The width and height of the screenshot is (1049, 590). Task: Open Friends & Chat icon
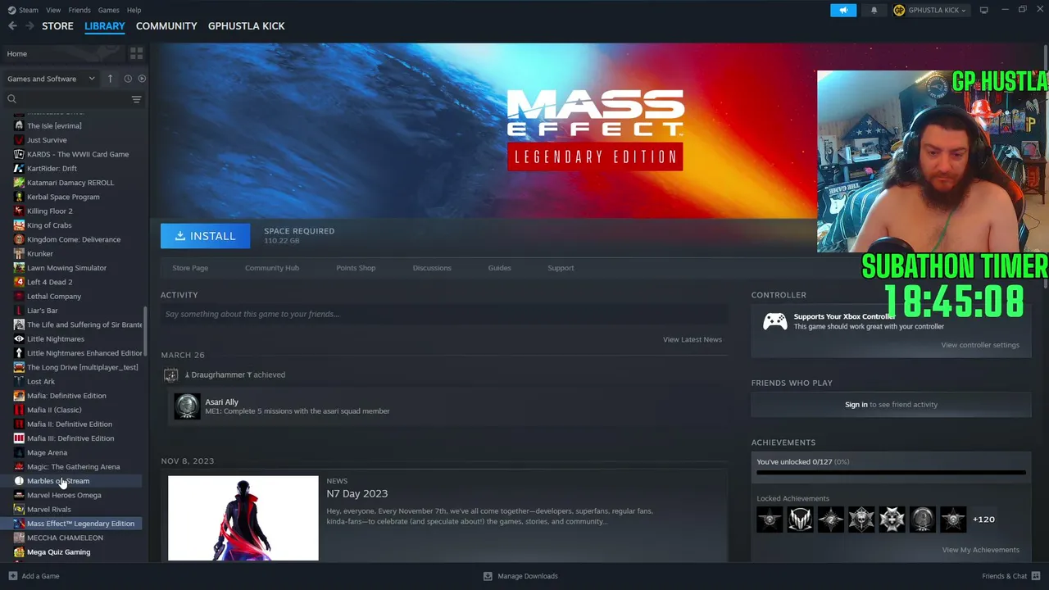tap(1036, 576)
